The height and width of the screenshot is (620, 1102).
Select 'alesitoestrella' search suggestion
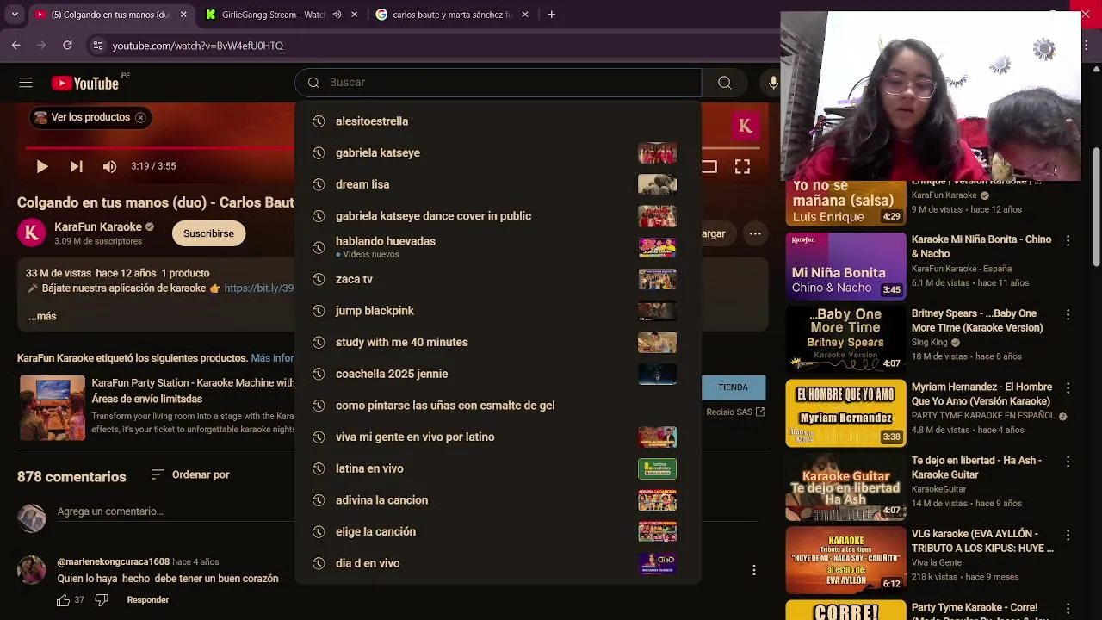tap(498, 121)
